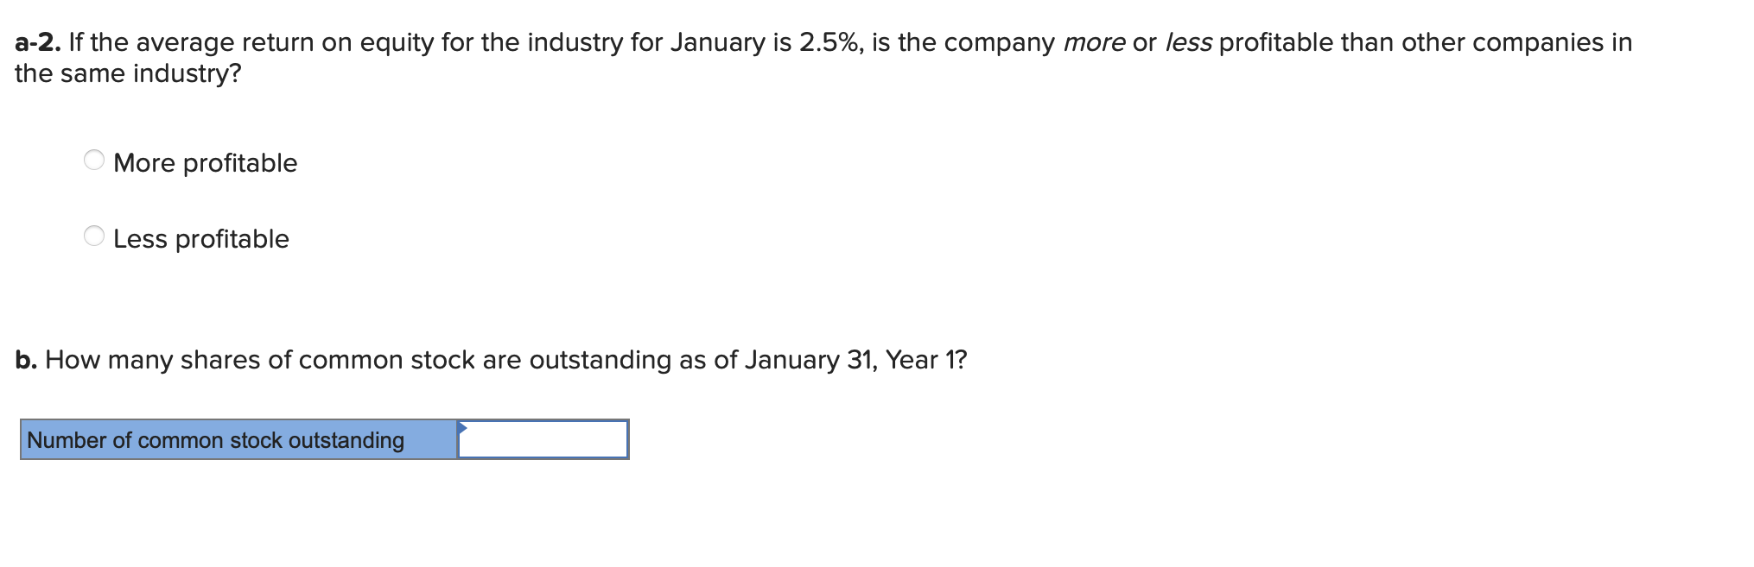Click the circle next to Less profitable

(x=95, y=236)
